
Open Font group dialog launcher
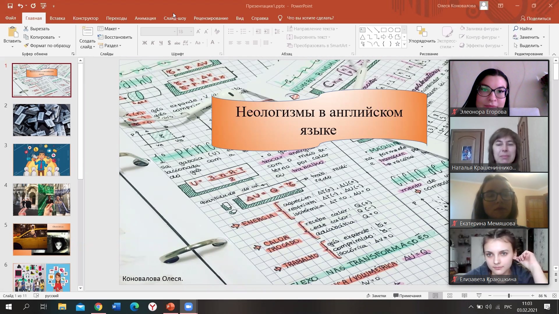pos(221,54)
